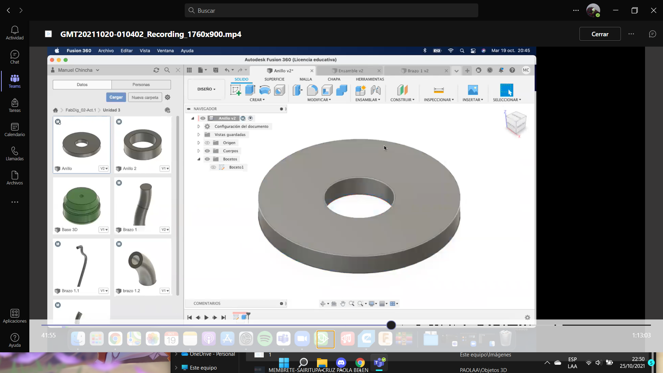Image resolution: width=663 pixels, height=373 pixels.
Task: Click the Measure inspect icon
Action: [439, 90]
